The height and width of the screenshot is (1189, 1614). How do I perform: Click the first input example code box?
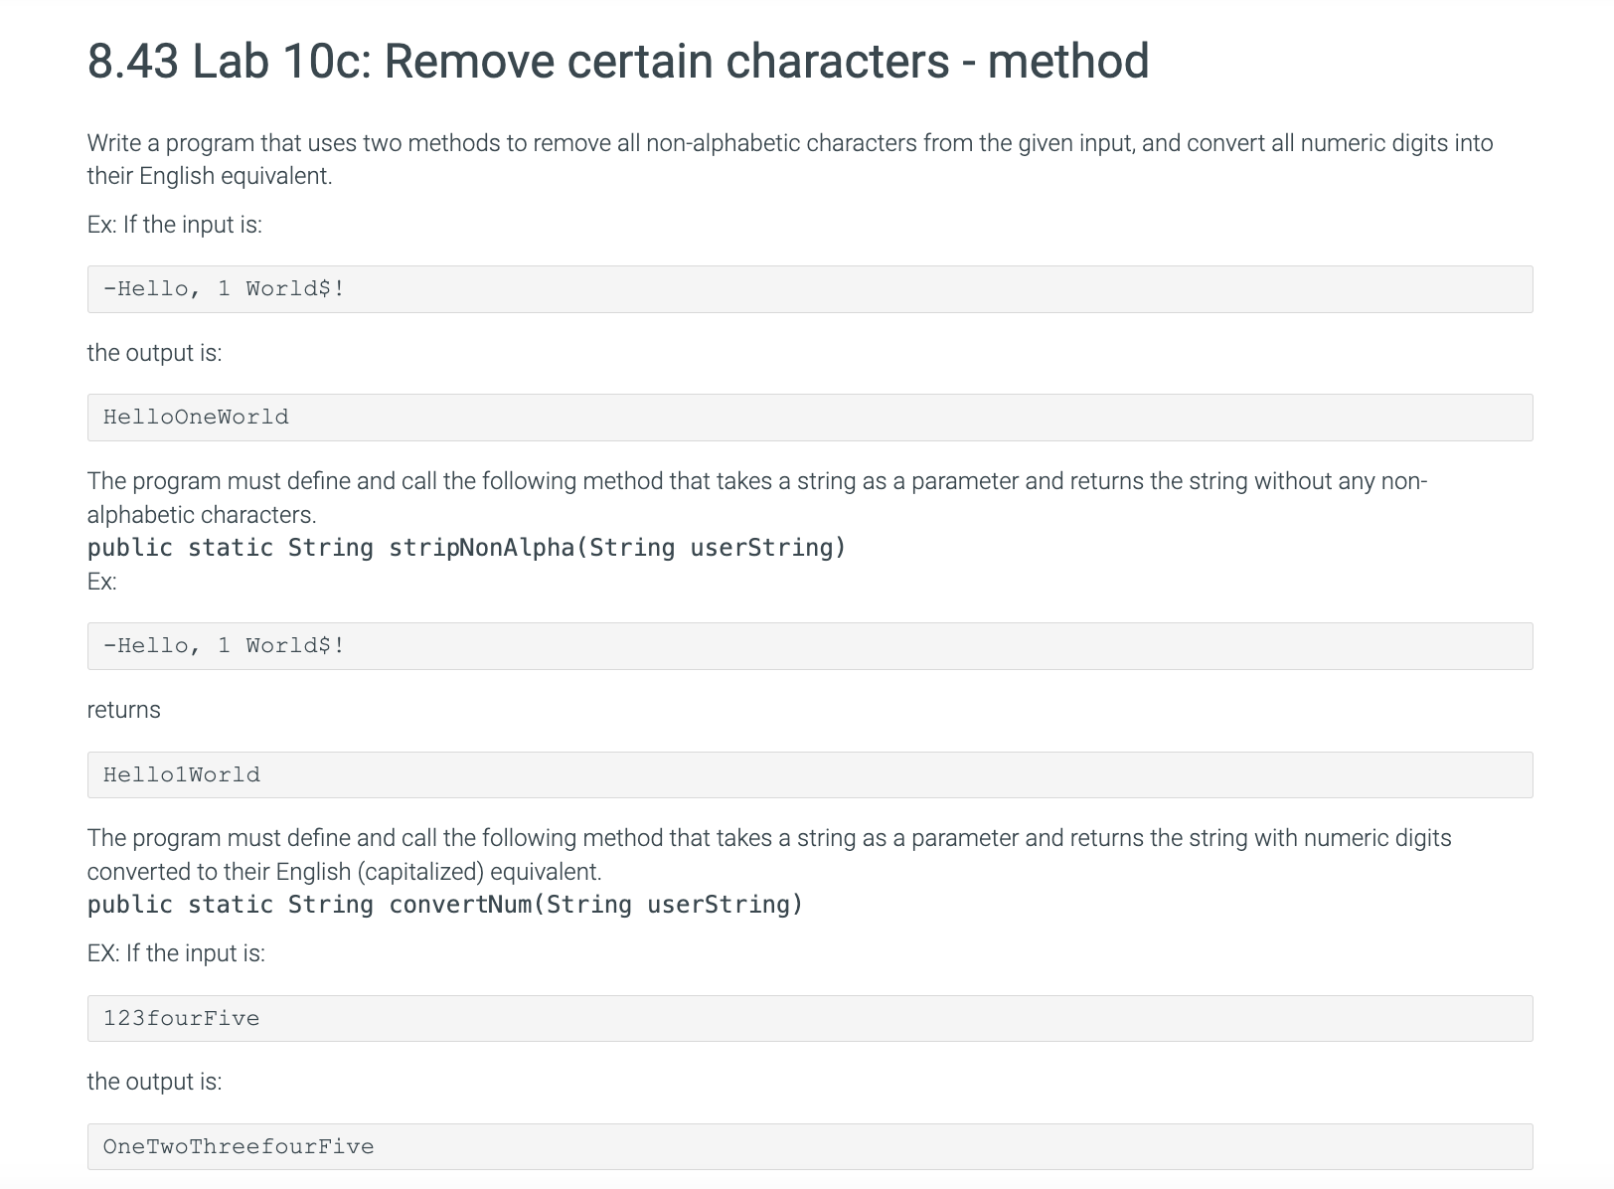tap(810, 289)
